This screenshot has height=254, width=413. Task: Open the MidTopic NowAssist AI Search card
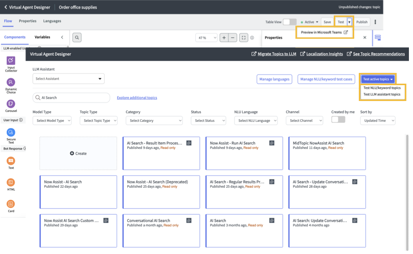[327, 154]
